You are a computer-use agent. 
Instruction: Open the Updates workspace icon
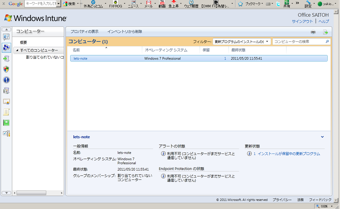click(6, 58)
